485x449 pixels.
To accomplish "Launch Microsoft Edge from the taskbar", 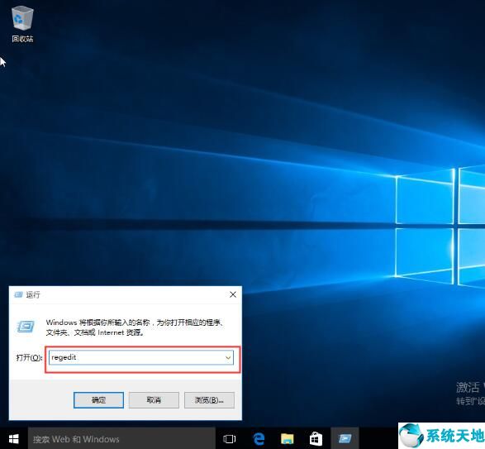I will (x=259, y=439).
